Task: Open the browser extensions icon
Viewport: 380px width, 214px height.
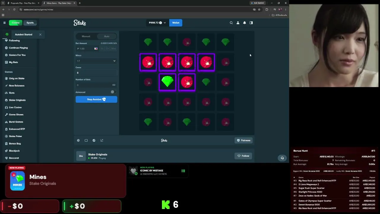Action: pos(267,10)
